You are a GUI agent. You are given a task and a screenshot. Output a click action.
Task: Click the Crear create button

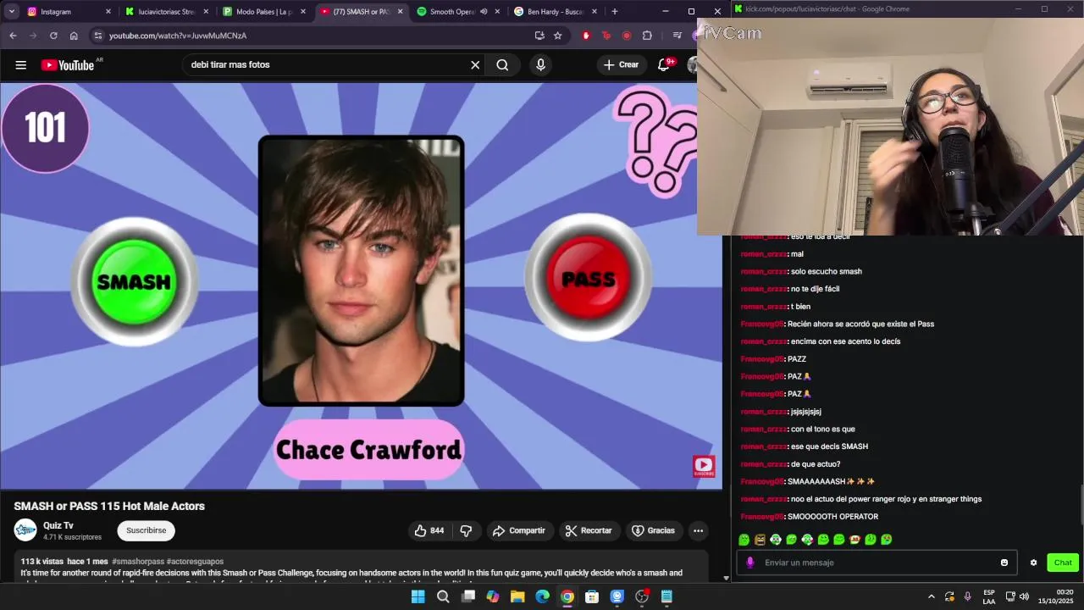coord(621,65)
